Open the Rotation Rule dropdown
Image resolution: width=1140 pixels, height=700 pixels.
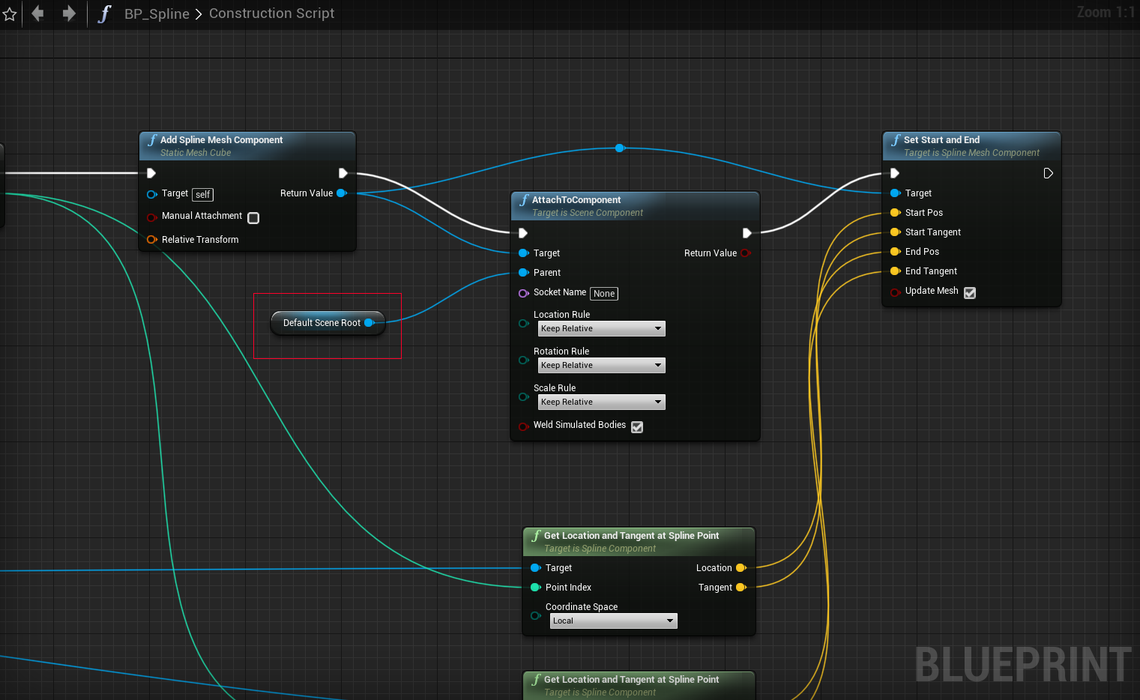pyautogui.click(x=601, y=366)
